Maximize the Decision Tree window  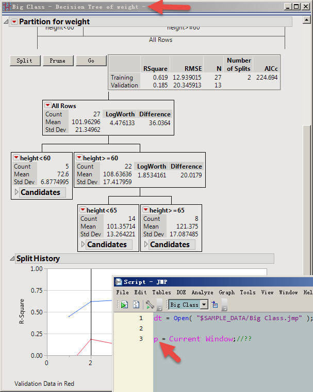click(296, 7)
